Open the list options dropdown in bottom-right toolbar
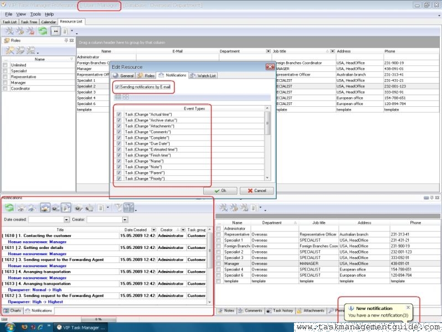Screen dimensions: 442x332 (x=260, y=208)
